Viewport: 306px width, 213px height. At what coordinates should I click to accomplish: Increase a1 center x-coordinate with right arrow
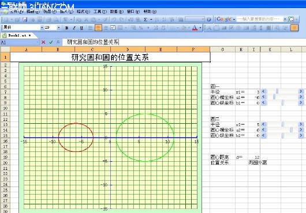[301, 97]
